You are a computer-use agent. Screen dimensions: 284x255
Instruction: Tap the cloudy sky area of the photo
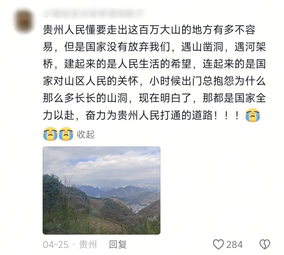(x=102, y=161)
